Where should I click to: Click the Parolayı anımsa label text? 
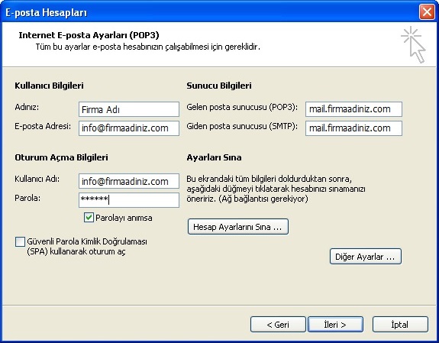(124, 218)
